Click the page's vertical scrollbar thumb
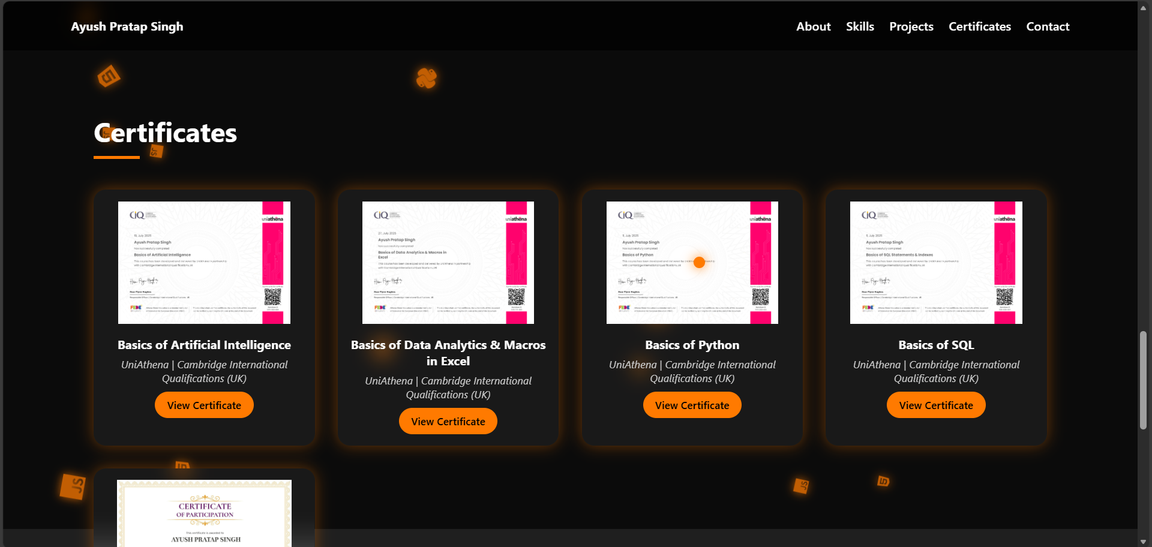This screenshot has width=1152, height=547. click(1143, 380)
